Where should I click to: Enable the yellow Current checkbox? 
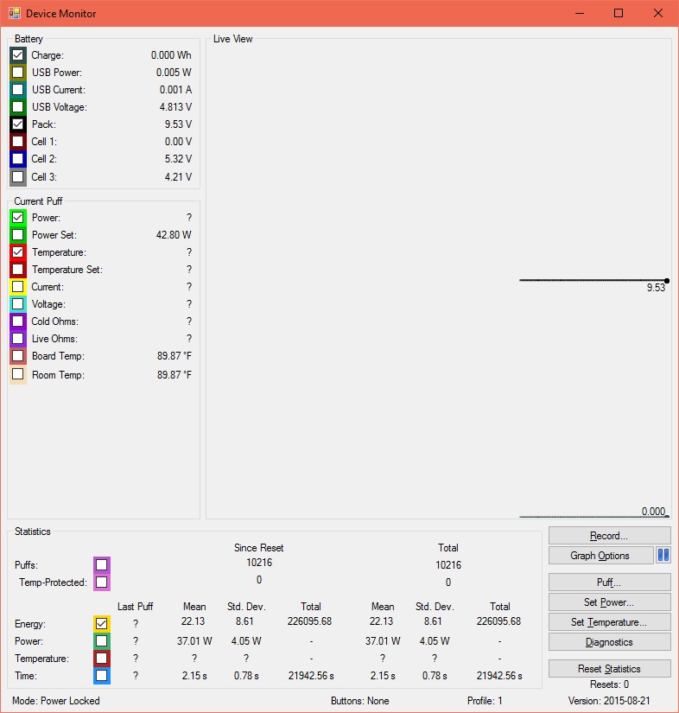click(18, 287)
